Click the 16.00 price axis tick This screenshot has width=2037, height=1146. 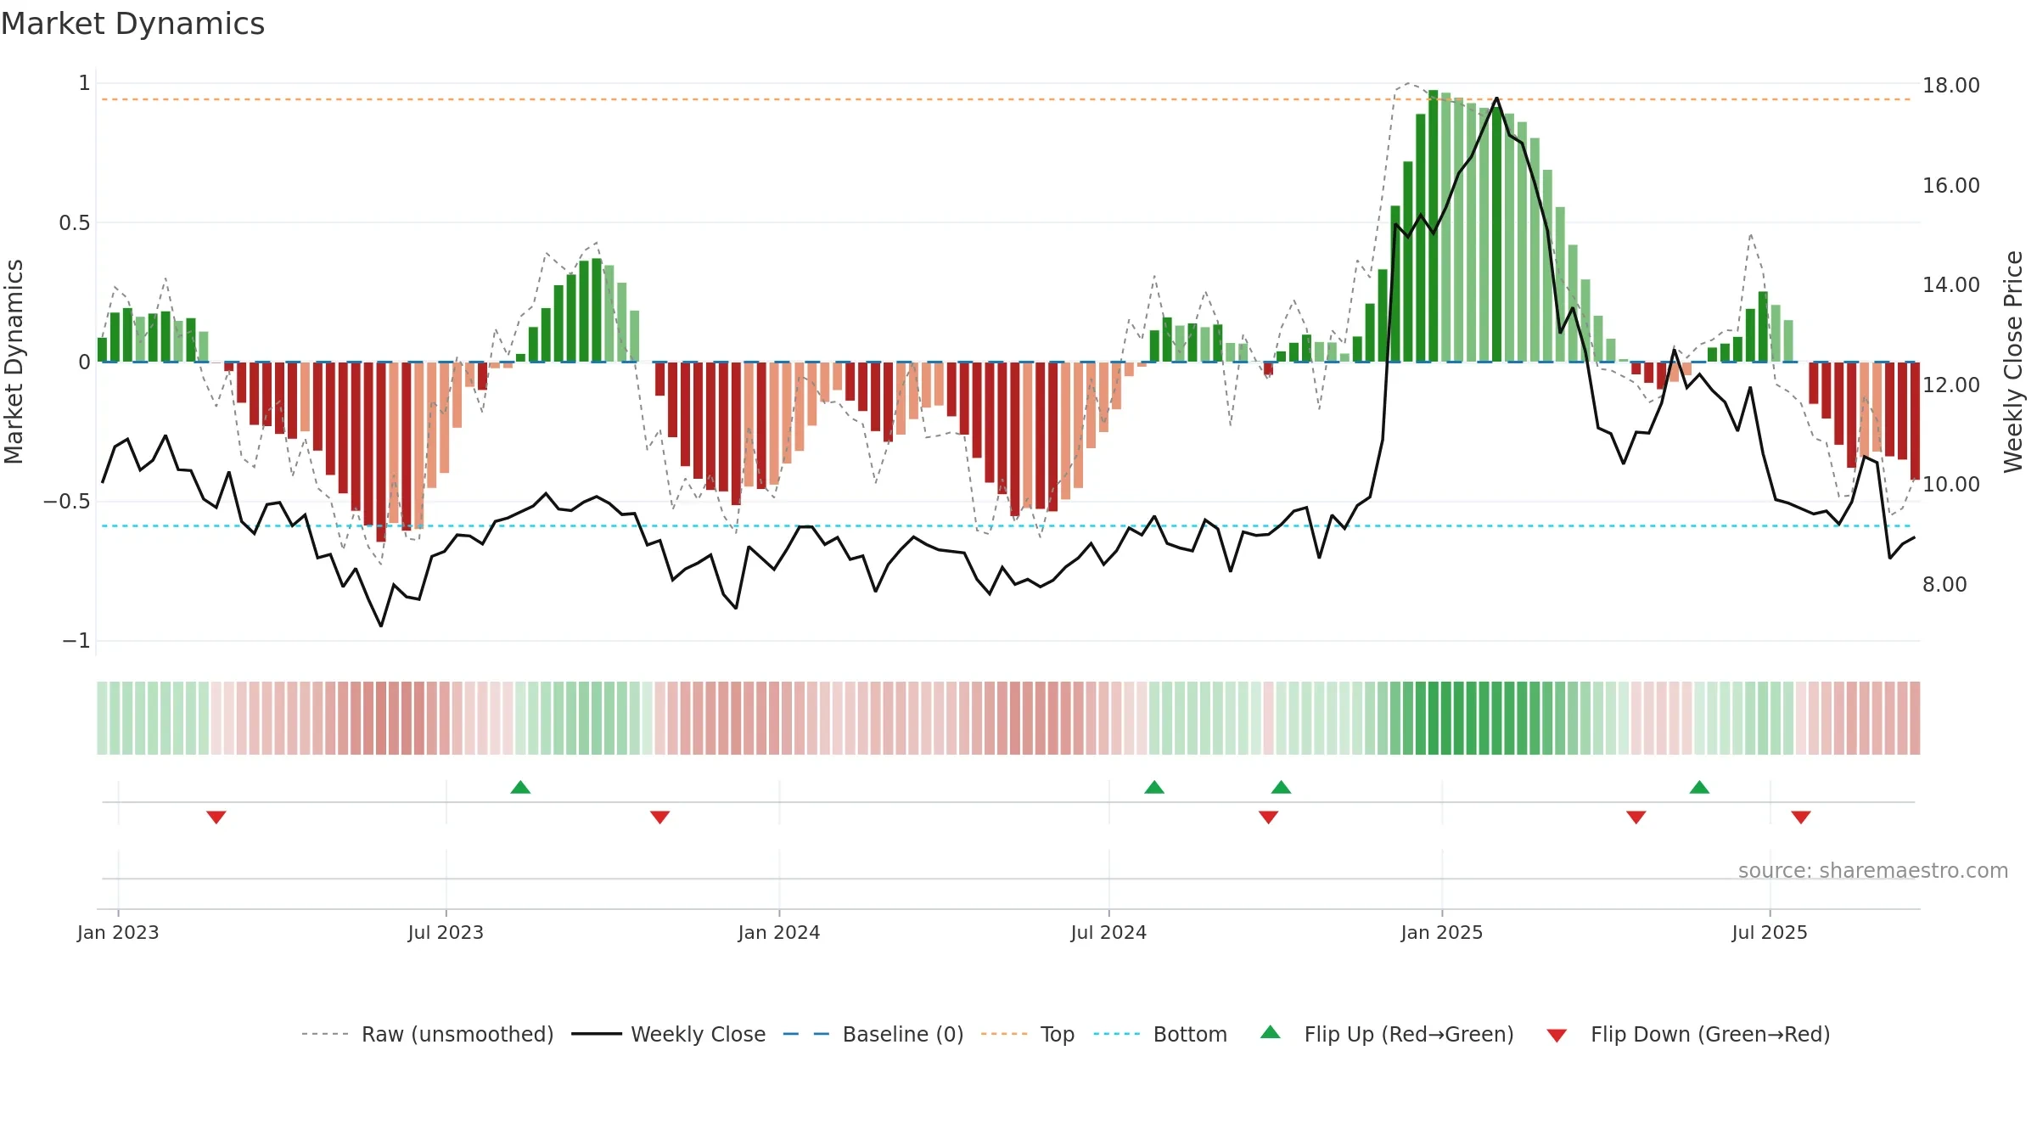(1951, 185)
